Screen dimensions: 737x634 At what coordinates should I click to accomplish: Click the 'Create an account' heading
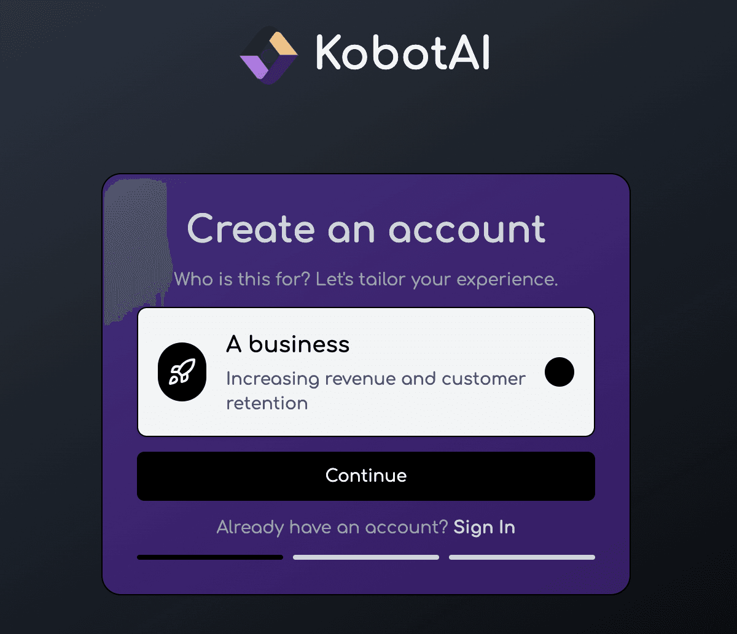[x=366, y=229]
